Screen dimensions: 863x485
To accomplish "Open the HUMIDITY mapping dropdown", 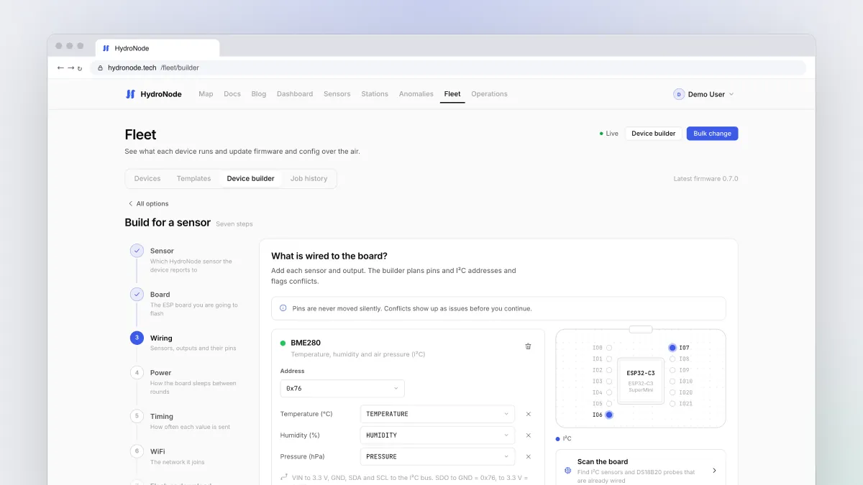I will click(x=437, y=435).
